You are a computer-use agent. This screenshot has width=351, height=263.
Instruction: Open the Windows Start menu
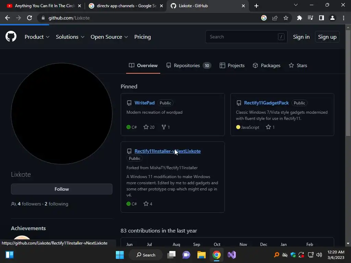tap(120, 255)
